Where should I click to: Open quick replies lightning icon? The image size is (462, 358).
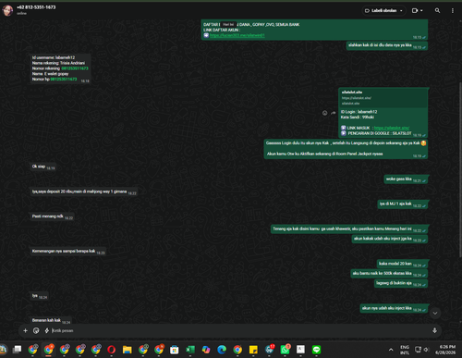click(x=47, y=330)
